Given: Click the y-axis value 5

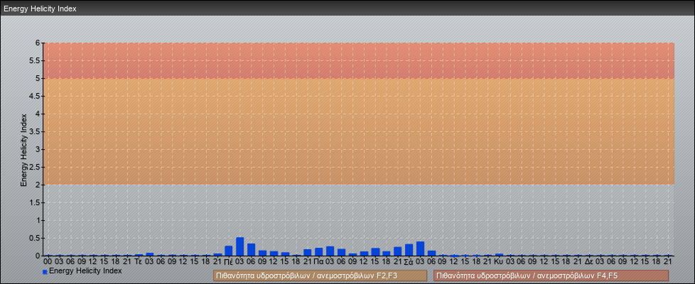Looking at the screenshot, I should [x=38, y=78].
